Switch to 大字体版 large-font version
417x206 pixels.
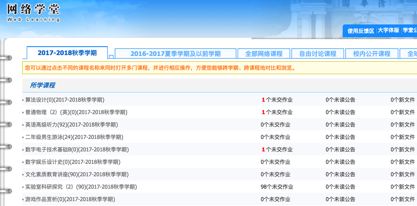(389, 30)
